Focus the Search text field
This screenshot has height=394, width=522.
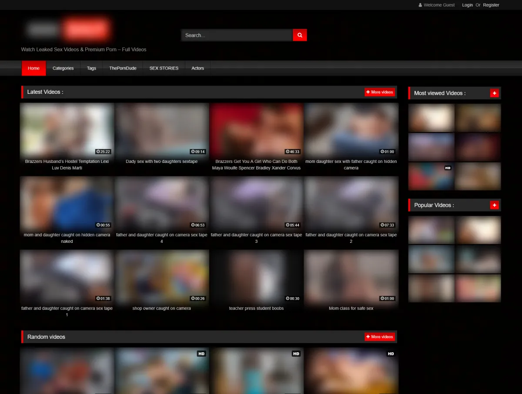click(237, 35)
